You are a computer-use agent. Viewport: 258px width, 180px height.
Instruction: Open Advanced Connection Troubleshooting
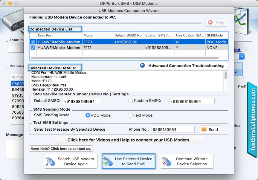click(x=183, y=65)
